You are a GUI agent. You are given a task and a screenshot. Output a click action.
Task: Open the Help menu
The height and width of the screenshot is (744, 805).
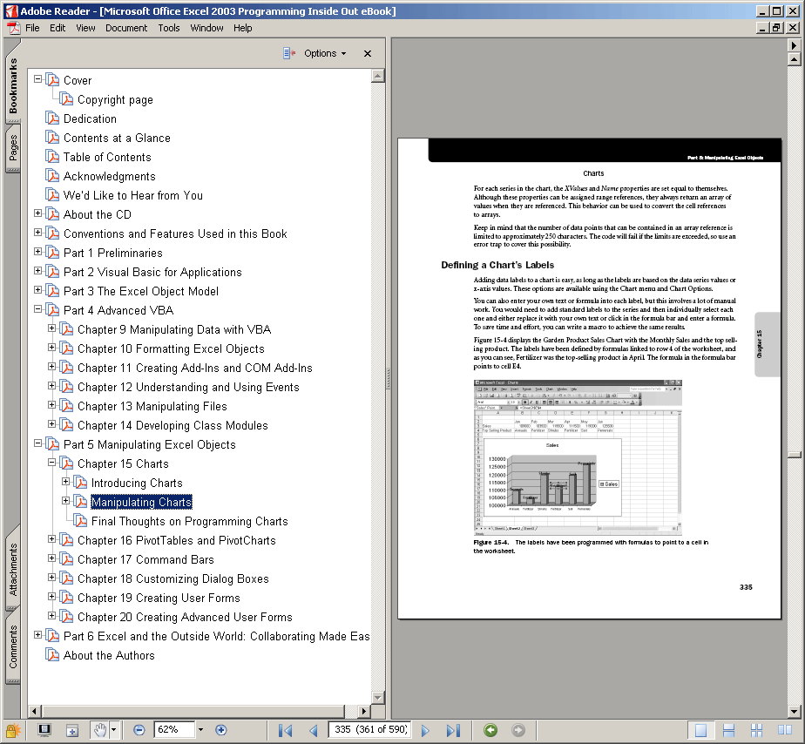243,28
